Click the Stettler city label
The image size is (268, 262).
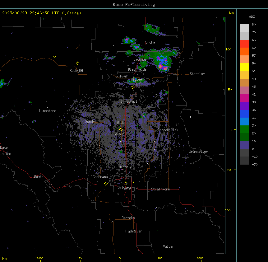point(197,74)
